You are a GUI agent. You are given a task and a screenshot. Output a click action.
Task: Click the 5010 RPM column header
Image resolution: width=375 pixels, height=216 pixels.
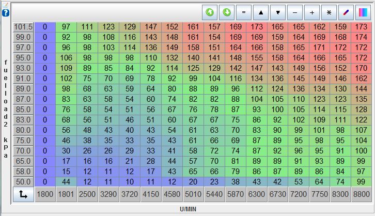coord(193,195)
